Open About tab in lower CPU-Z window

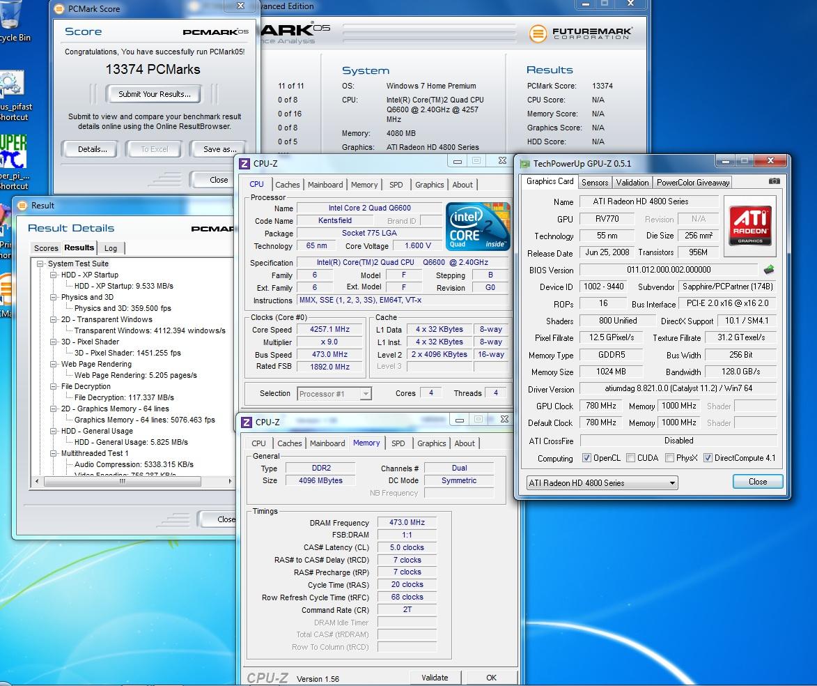pos(465,443)
